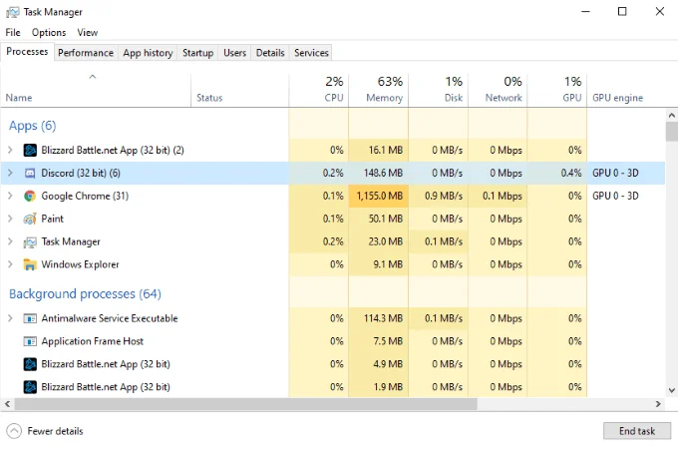Expand the Google Chrome process group
The height and width of the screenshot is (451, 678).
[10, 196]
